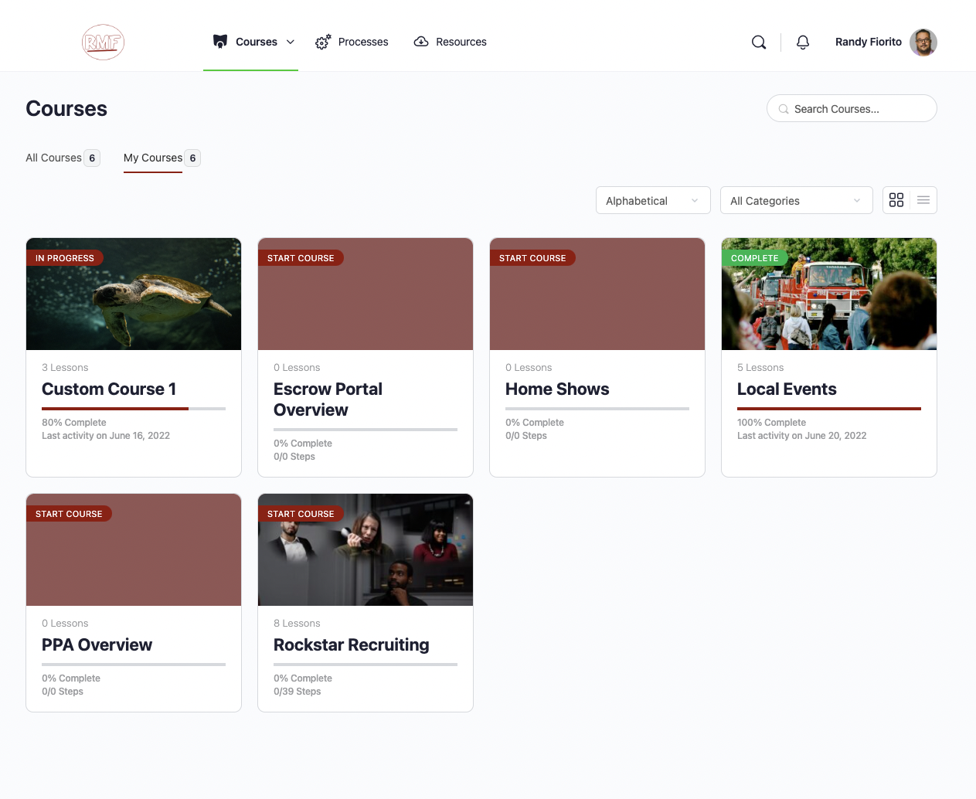
Task: Click the "3 Lessons" label
Action: tap(65, 368)
